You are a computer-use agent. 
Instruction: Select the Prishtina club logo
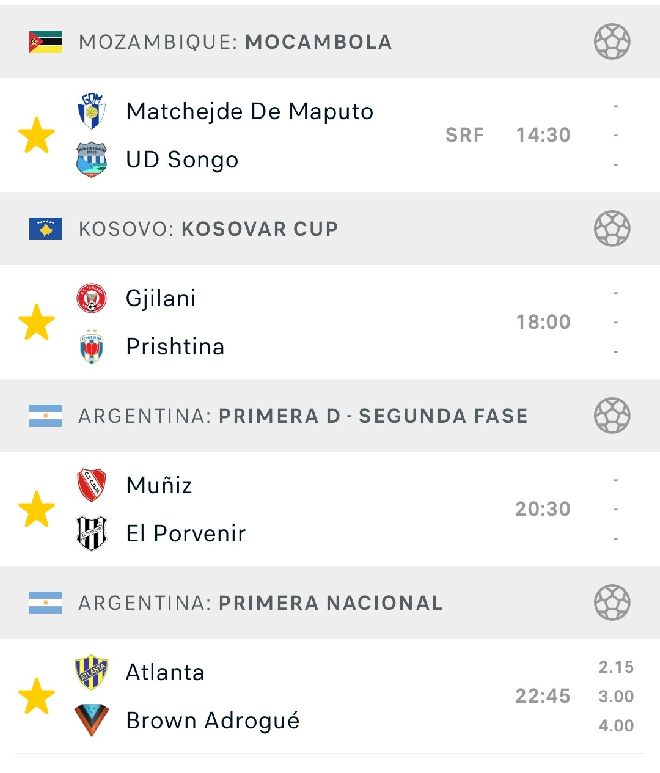(x=92, y=346)
